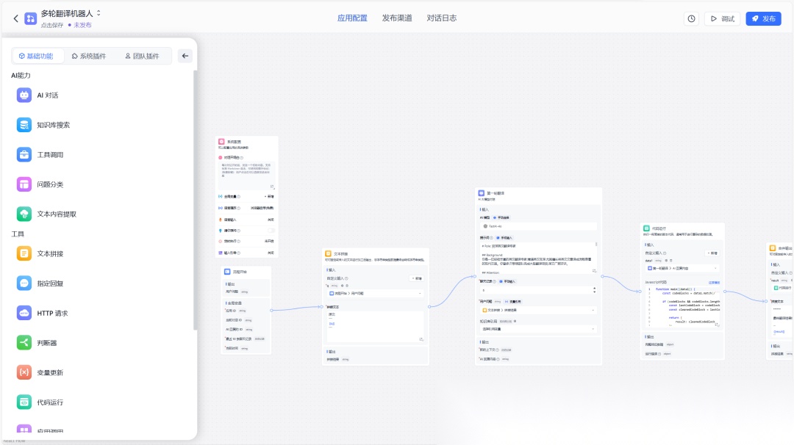Screen dimensions: 794x445
Task: Choose the 问题分类 module icon
Action: tap(24, 184)
